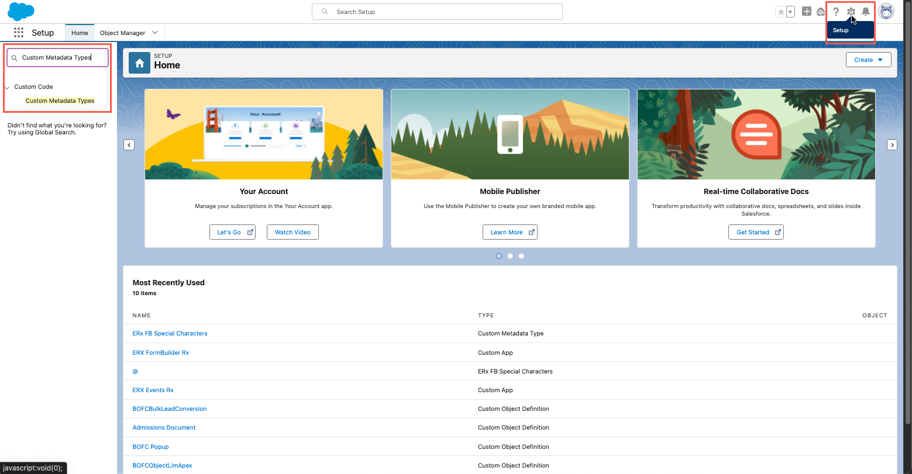The height and width of the screenshot is (474, 912).
Task: Open the Notifications bell
Action: click(x=866, y=12)
